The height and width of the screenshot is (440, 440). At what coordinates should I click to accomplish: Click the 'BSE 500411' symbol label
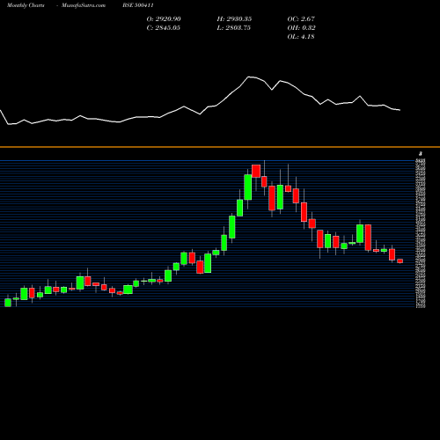coord(138,5)
